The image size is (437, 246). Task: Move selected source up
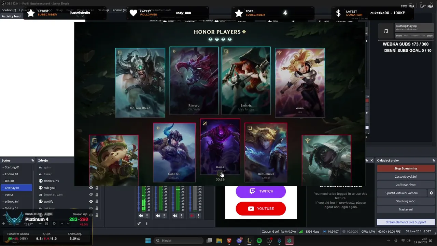[x=62, y=223]
